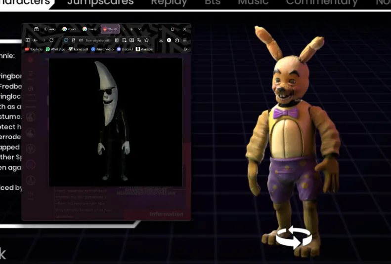Click the wiki sidebar explore compass icon
The height and width of the screenshot is (264, 391).
pos(31,89)
